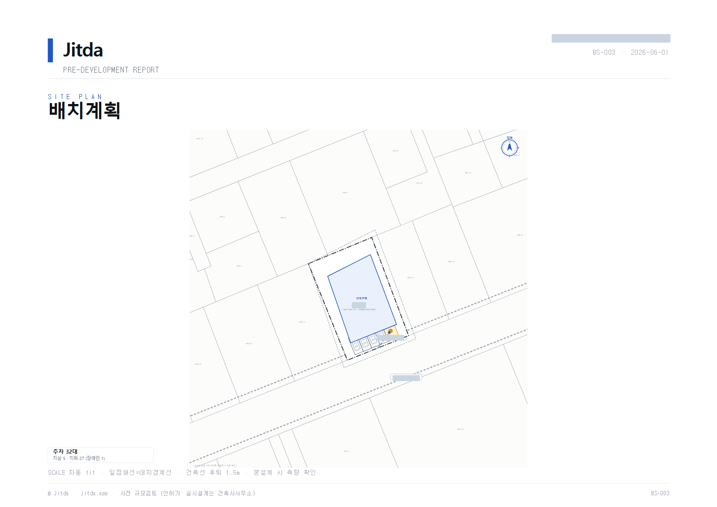Click the leftmost parked car icon
717x507 pixels.
pos(357,346)
